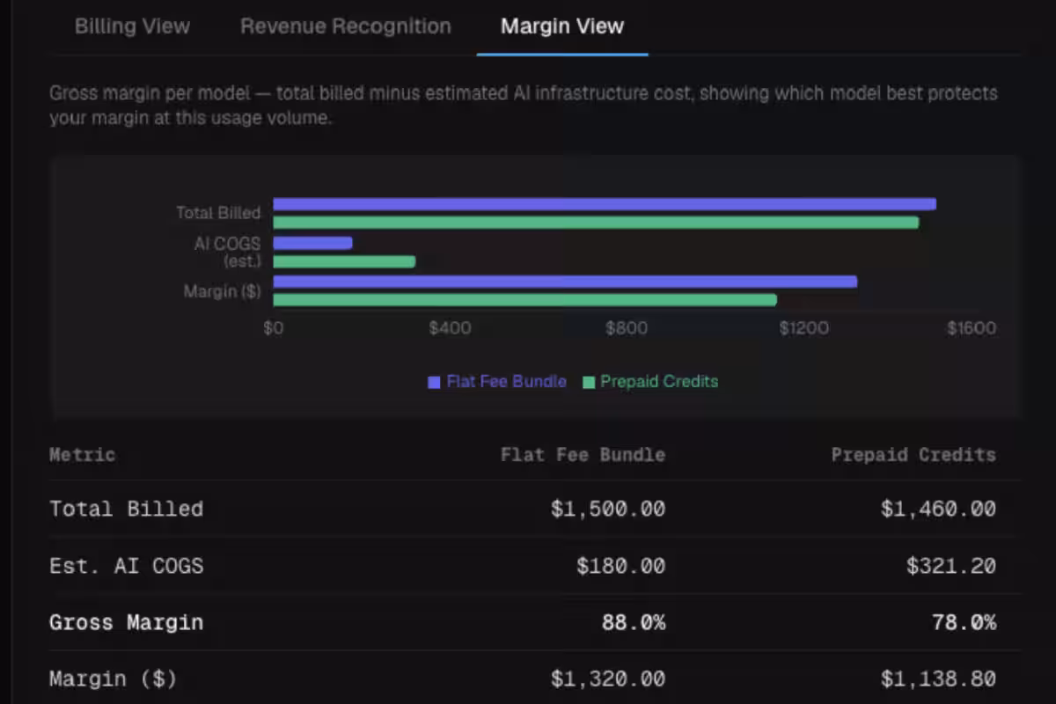Click the green Prepaid Credits legend swatch
The height and width of the screenshot is (704, 1056).
coord(589,382)
